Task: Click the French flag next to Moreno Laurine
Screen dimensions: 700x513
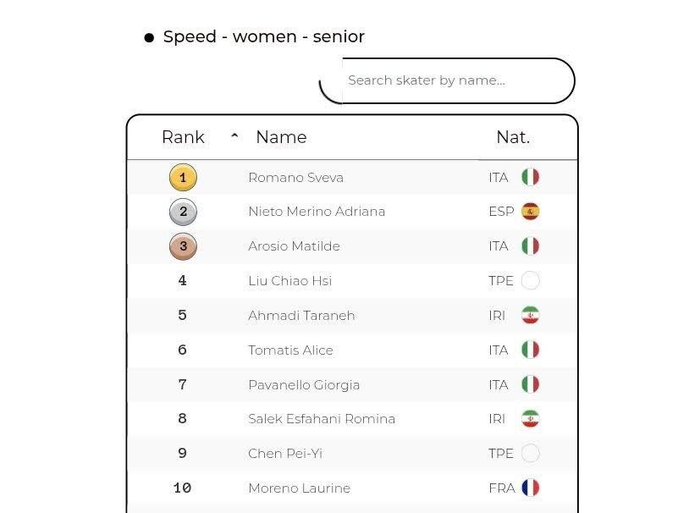Action: pyautogui.click(x=531, y=488)
